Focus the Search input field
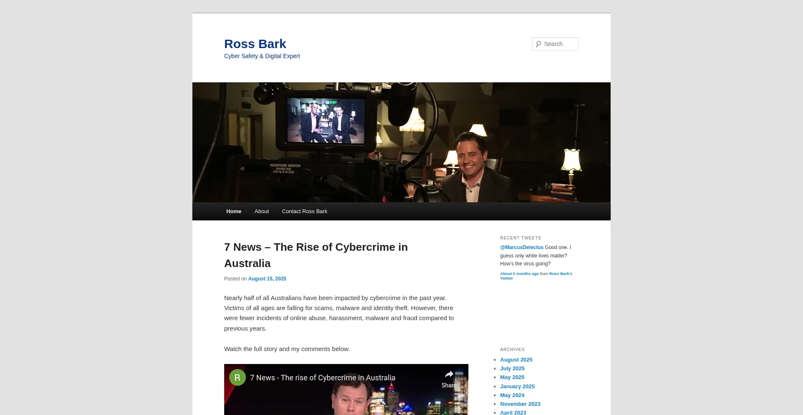803x415 pixels. point(555,44)
